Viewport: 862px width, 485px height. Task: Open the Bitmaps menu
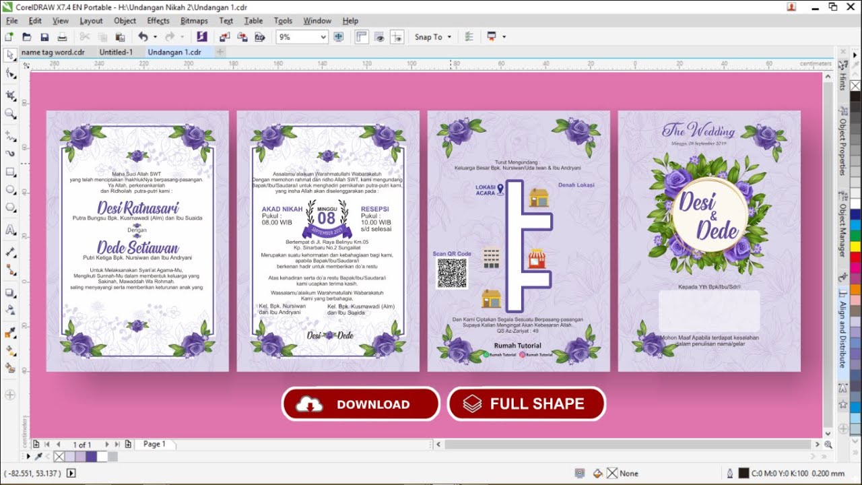click(x=194, y=21)
